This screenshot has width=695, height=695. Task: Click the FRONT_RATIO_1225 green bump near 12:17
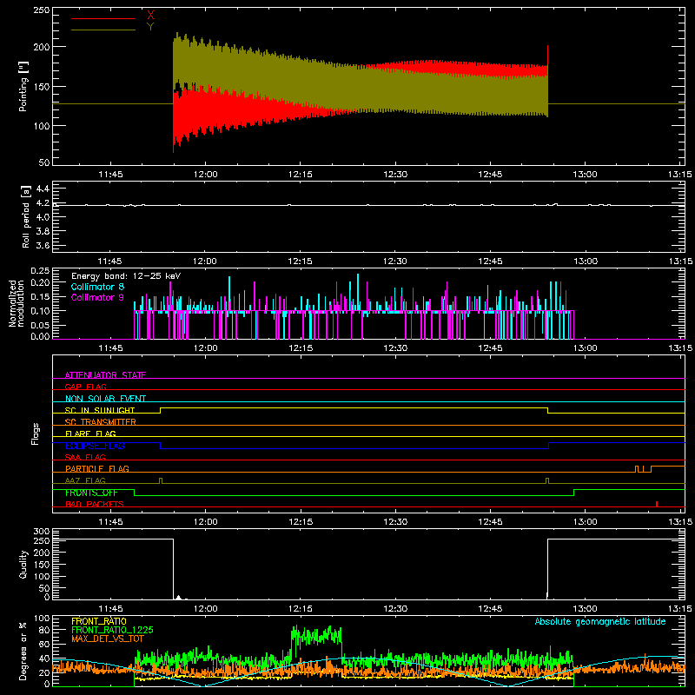(316, 636)
